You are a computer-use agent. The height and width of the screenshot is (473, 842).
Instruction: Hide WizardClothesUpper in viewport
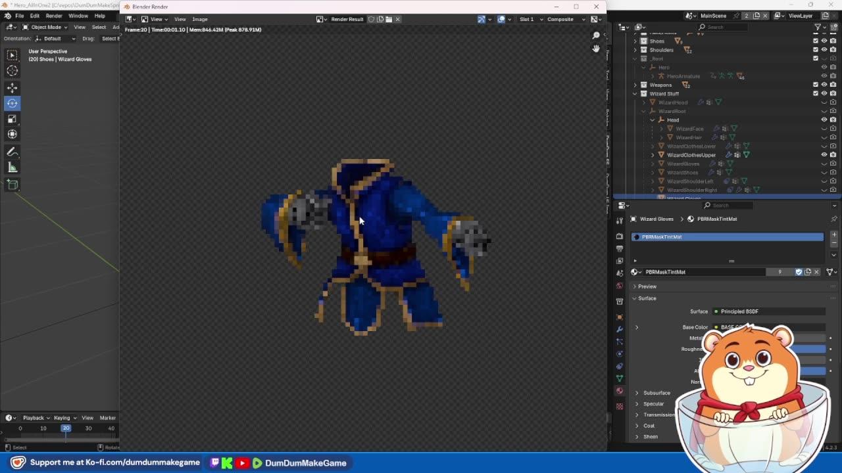(824, 155)
